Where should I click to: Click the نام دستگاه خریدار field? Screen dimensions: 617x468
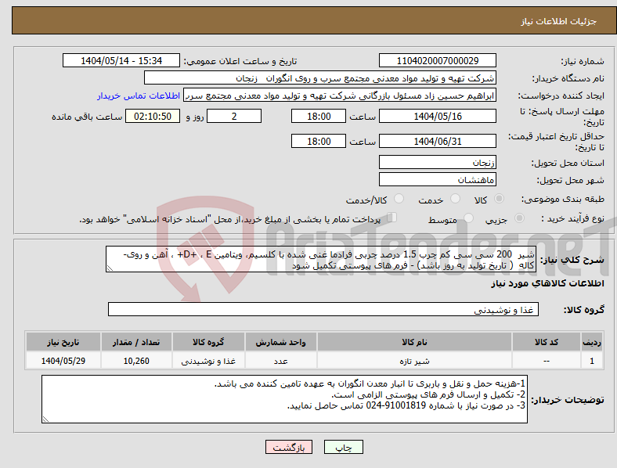tap(320, 77)
